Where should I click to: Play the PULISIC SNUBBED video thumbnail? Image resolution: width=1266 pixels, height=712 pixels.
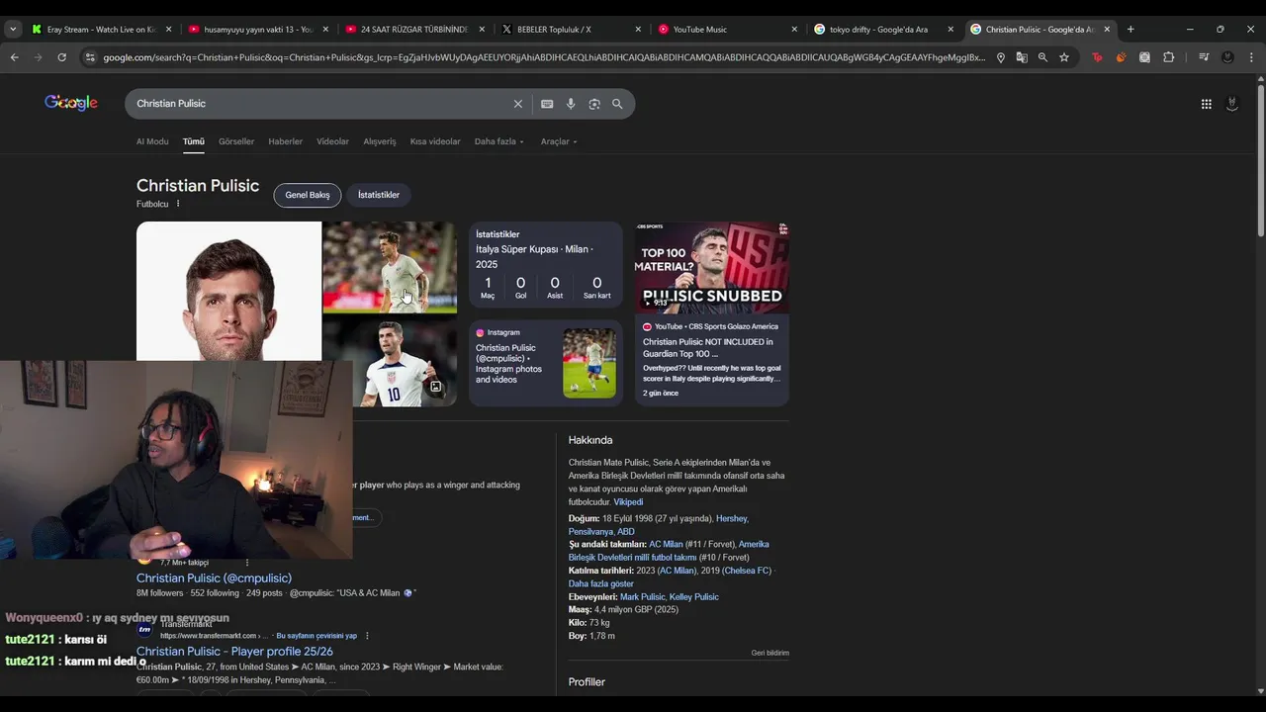pyautogui.click(x=712, y=267)
